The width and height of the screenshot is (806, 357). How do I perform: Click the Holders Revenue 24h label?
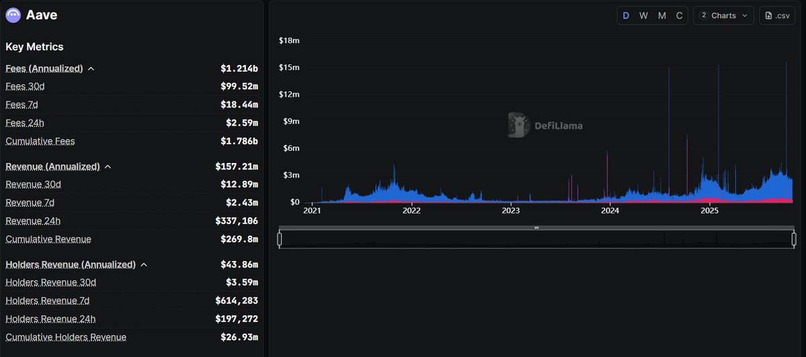[x=50, y=319]
